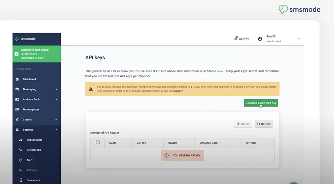Click the circular arrow Refresh icon
The width and height of the screenshot is (334, 184).
coord(258,124)
